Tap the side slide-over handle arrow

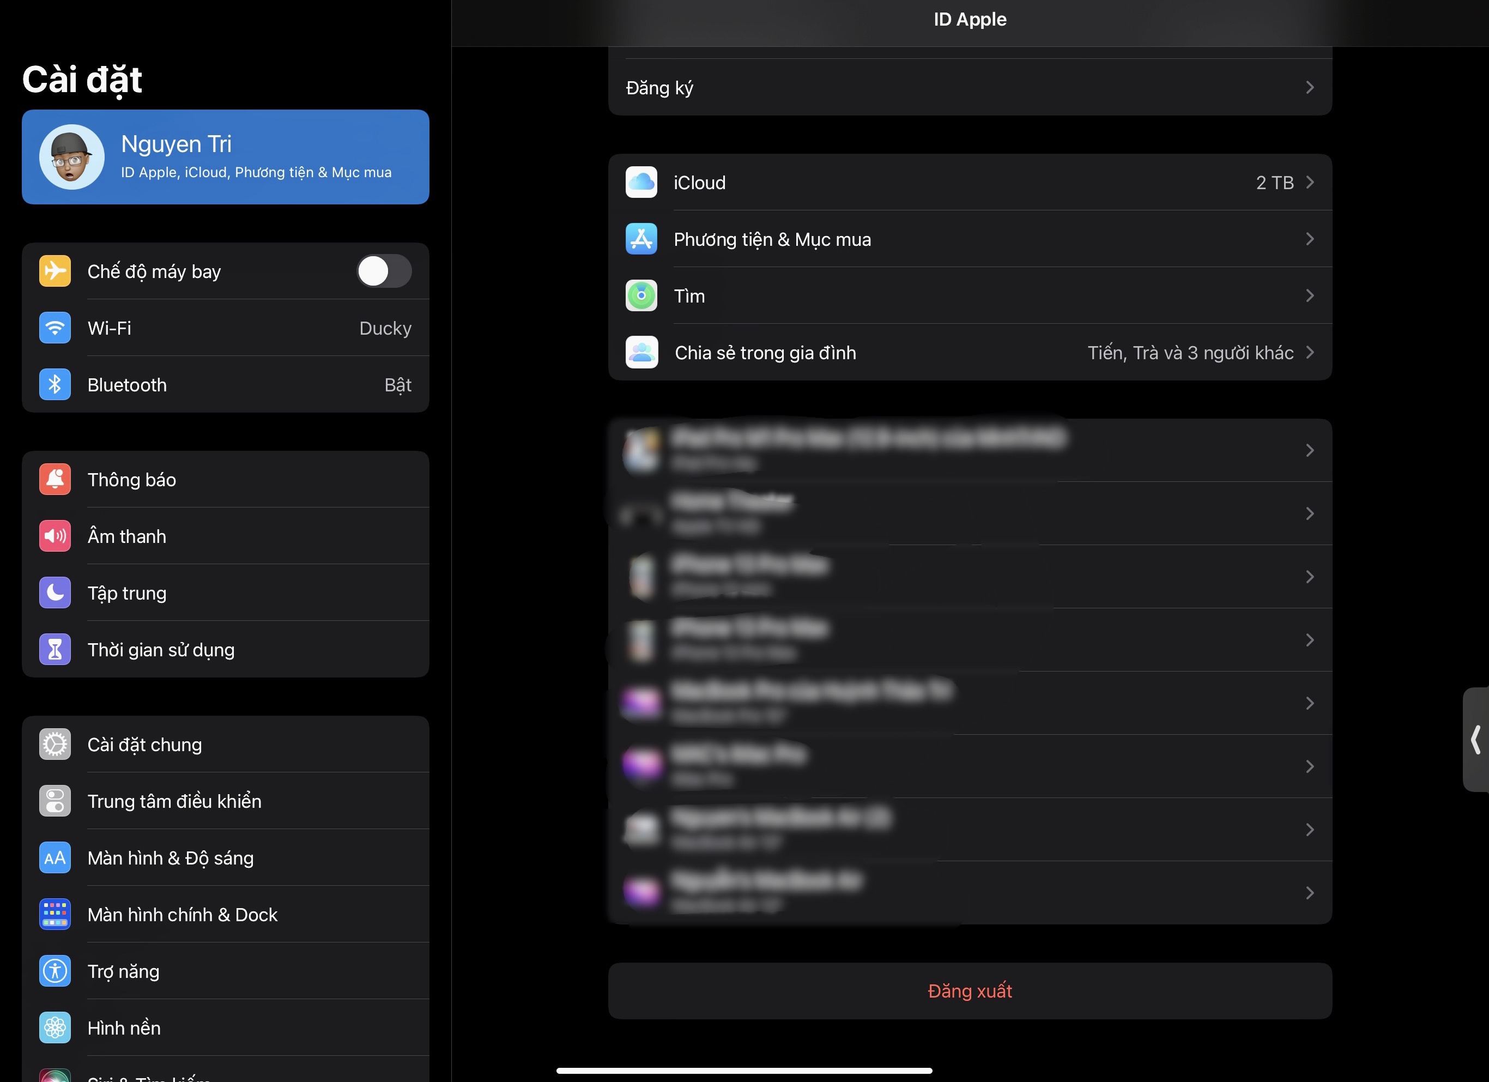pyautogui.click(x=1475, y=739)
